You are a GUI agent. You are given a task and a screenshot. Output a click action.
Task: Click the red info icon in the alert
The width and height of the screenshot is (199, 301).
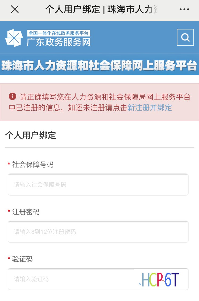pos(12,96)
